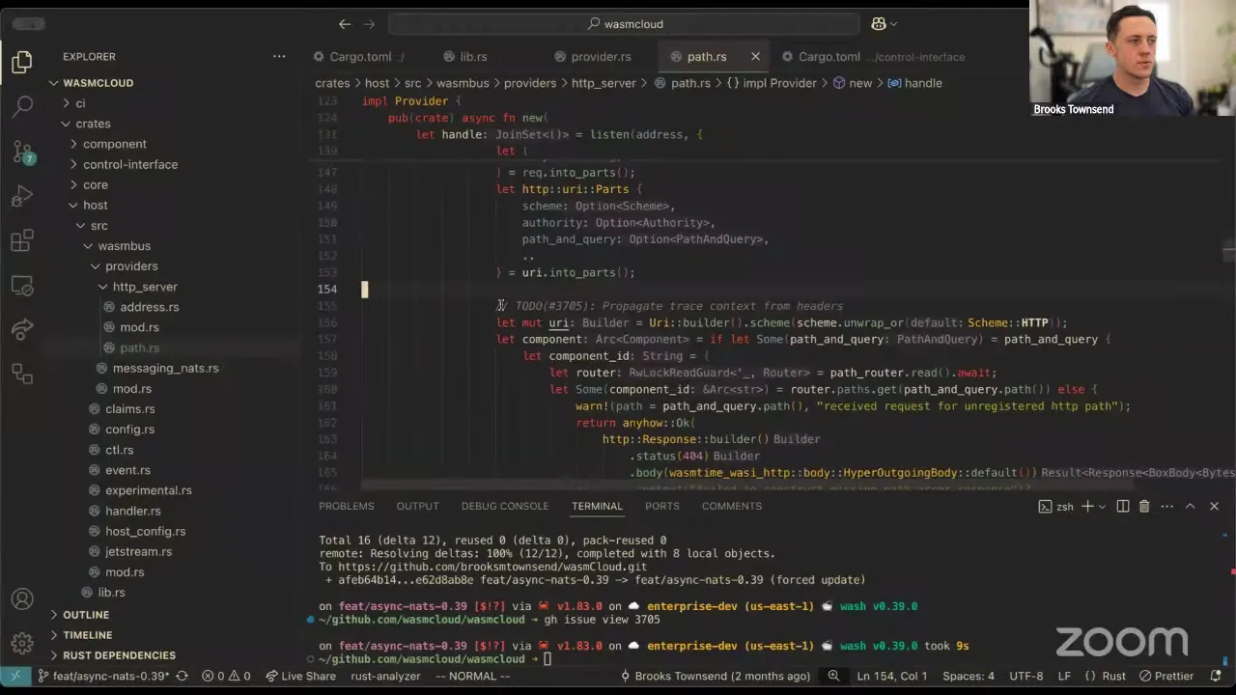Click the Ln 154, Col 1 status entry
The height and width of the screenshot is (695, 1236).
click(892, 676)
